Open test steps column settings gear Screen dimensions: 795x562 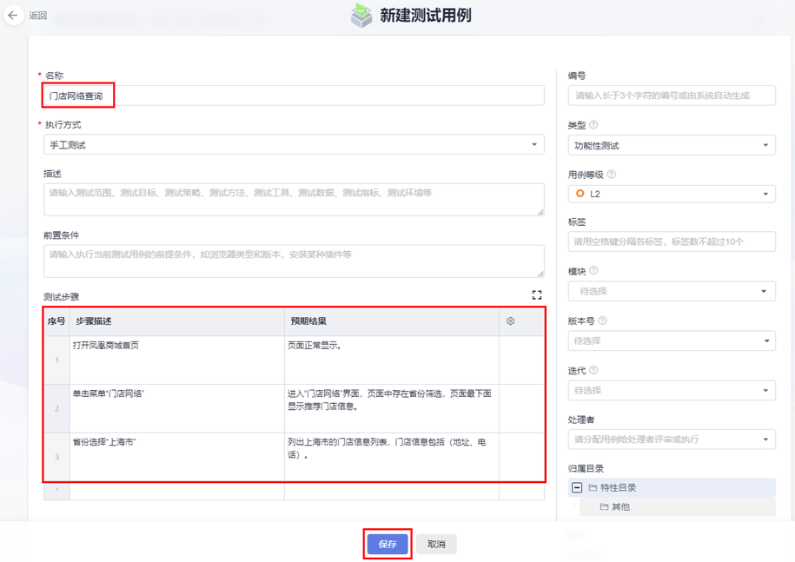[x=510, y=321]
